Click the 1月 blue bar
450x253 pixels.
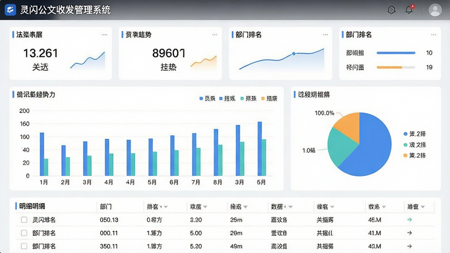pos(42,154)
